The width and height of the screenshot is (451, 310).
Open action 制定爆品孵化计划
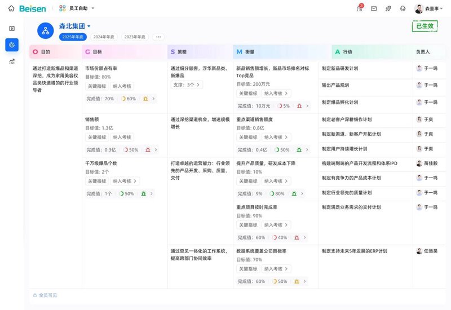pos(340,103)
